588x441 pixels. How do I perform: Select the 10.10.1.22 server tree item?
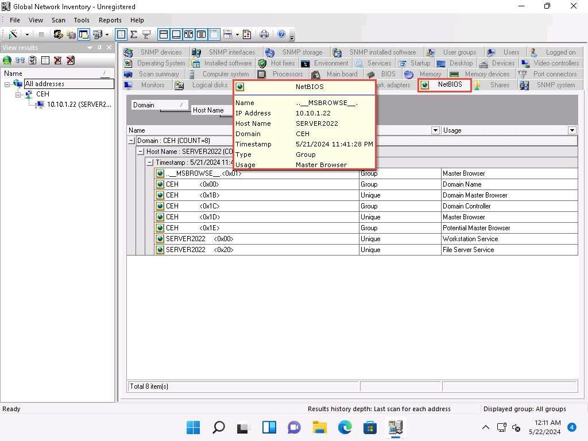click(79, 105)
